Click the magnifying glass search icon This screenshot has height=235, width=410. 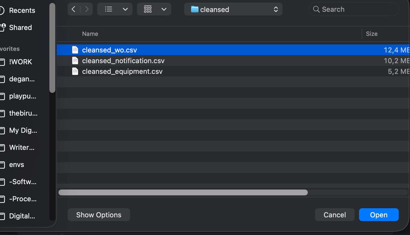[316, 9]
